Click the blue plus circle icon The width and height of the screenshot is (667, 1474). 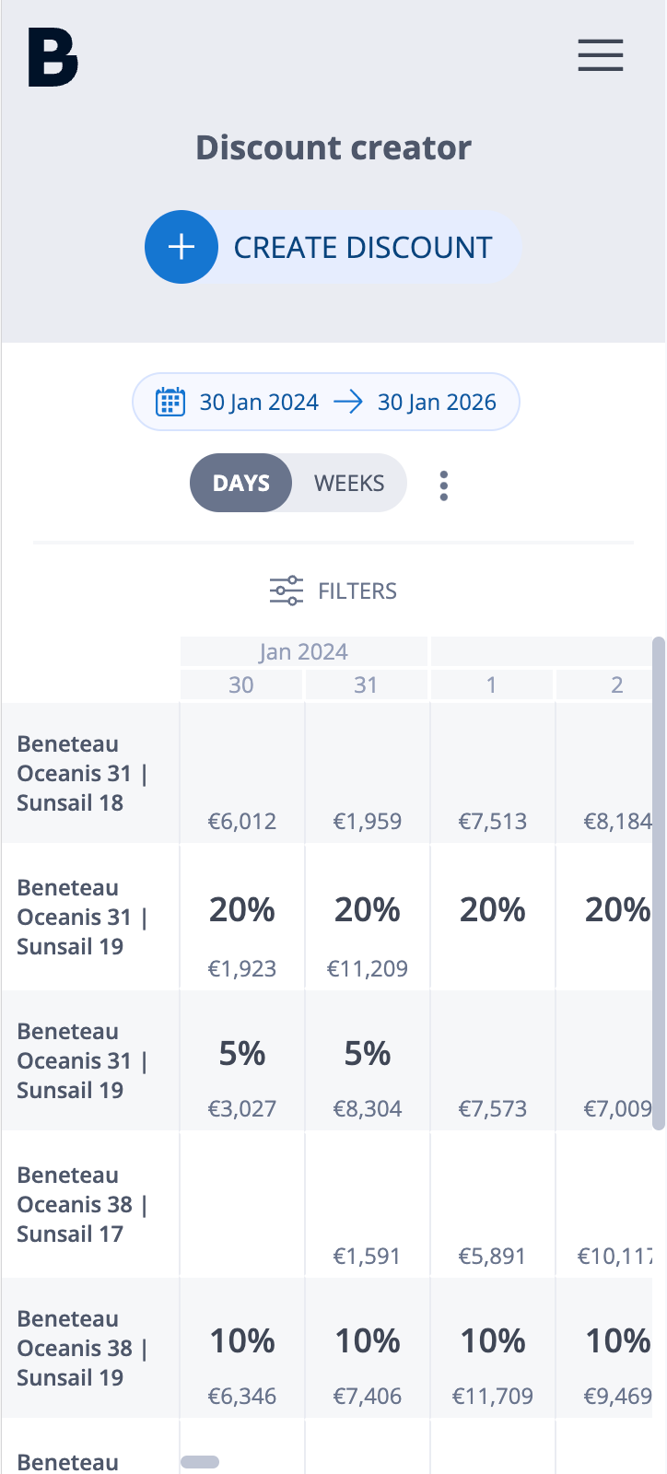181,247
